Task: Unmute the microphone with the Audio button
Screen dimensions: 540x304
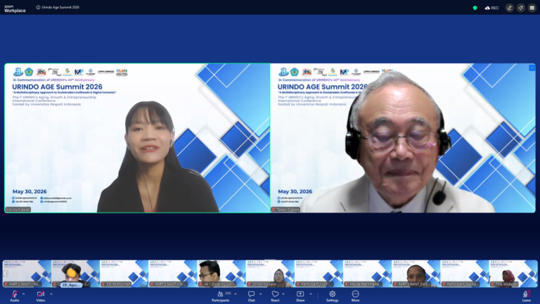Action: 15,296
